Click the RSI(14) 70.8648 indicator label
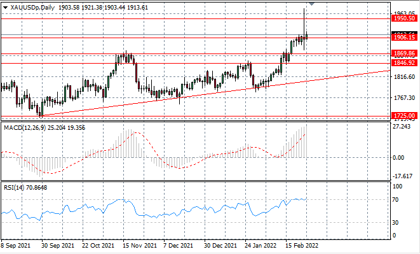Screen dimensions: 420x254 click(25, 187)
